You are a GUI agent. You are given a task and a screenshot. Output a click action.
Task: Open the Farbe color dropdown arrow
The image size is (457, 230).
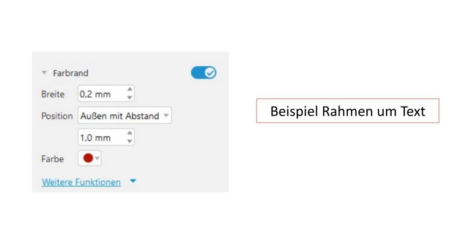(x=97, y=159)
